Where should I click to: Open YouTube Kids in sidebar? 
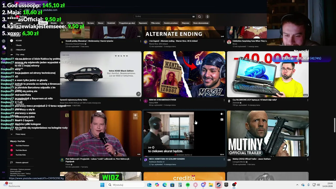(x=20, y=155)
